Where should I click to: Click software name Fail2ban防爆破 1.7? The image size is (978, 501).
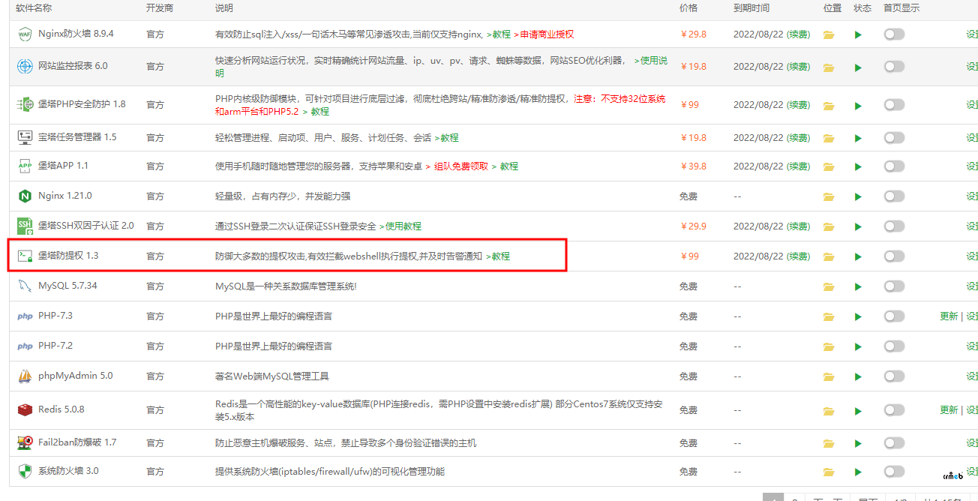tap(77, 442)
